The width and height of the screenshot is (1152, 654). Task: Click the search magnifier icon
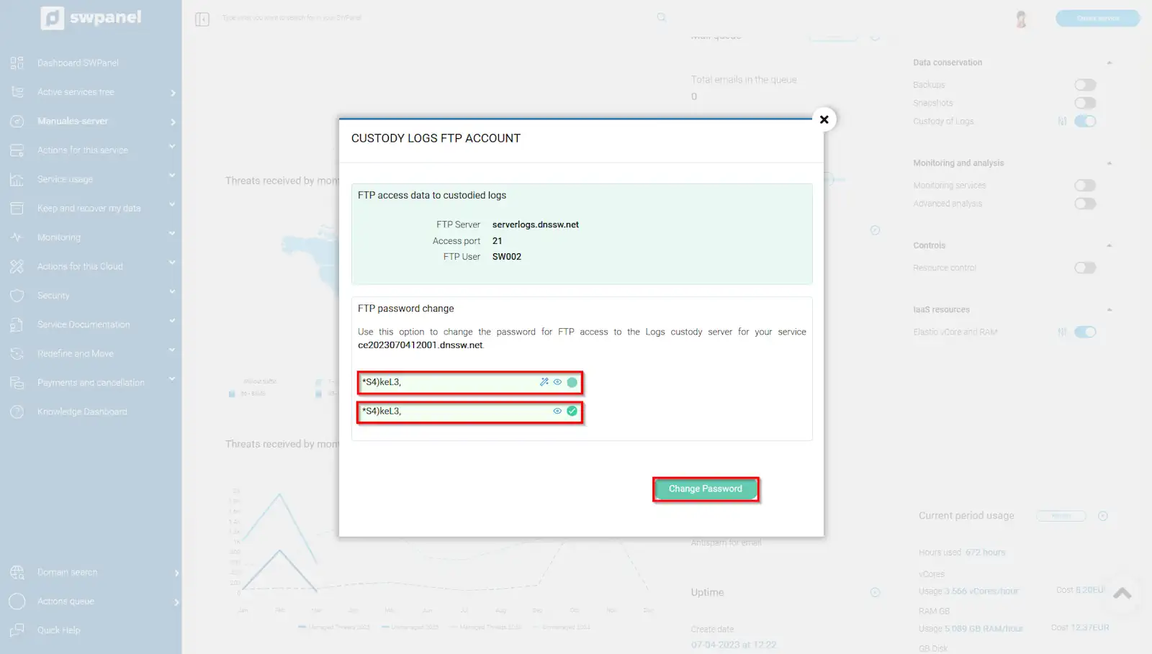(x=661, y=18)
